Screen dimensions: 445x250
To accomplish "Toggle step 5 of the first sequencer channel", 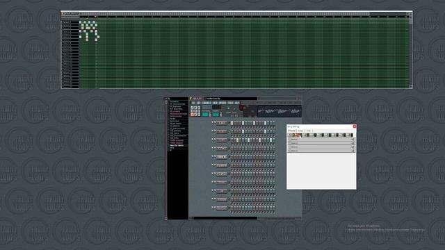I will [x=243, y=123].
